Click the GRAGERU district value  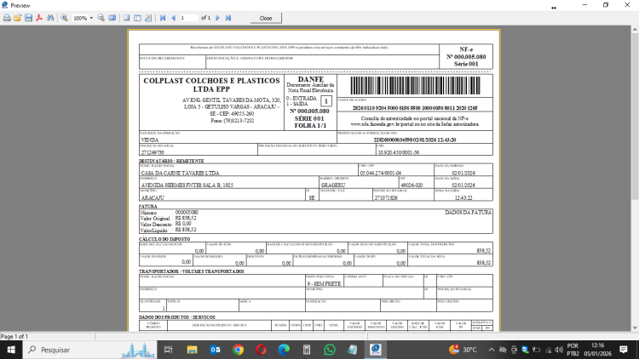pyautogui.click(x=333, y=185)
